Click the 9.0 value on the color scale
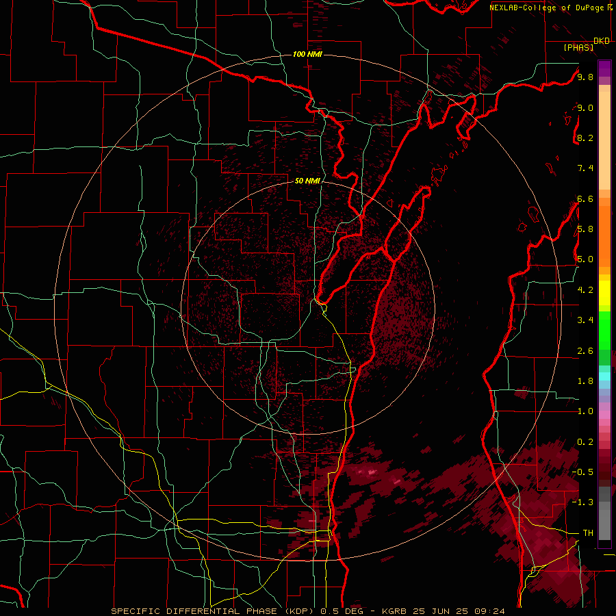The width and height of the screenshot is (616, 616). pos(585,107)
